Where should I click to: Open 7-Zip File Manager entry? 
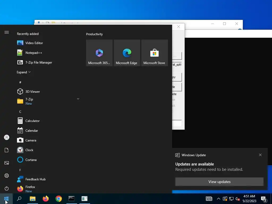coord(49,62)
